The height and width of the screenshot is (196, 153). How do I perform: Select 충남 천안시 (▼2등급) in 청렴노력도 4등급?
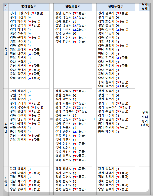(113, 128)
